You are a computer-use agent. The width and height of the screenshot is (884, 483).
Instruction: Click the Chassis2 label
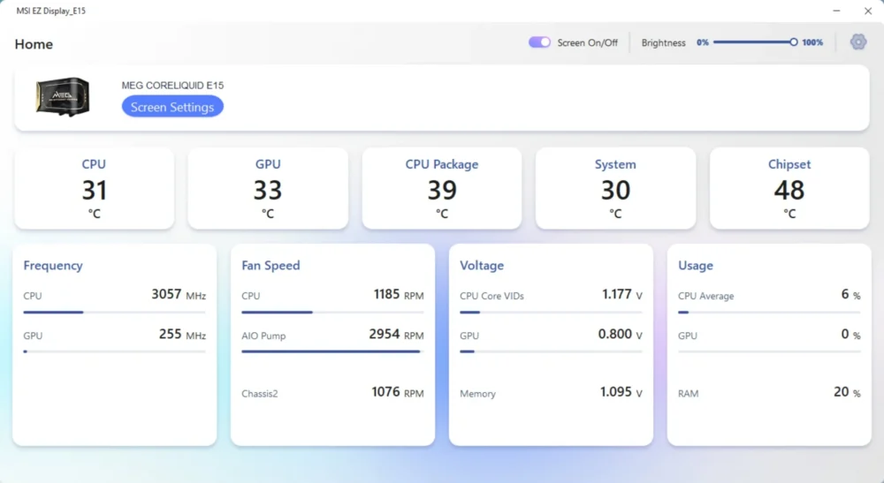click(x=259, y=394)
